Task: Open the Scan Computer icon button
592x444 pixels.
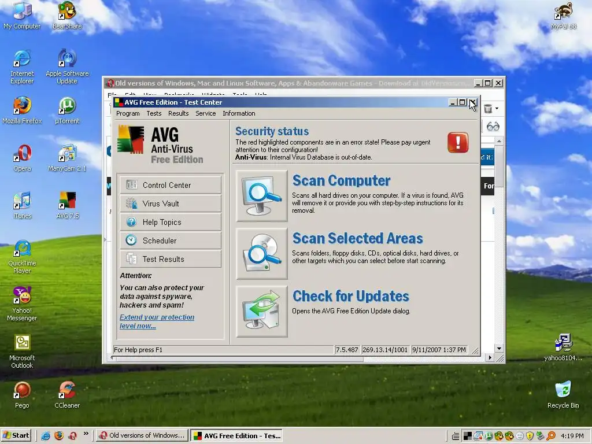Action: click(262, 195)
